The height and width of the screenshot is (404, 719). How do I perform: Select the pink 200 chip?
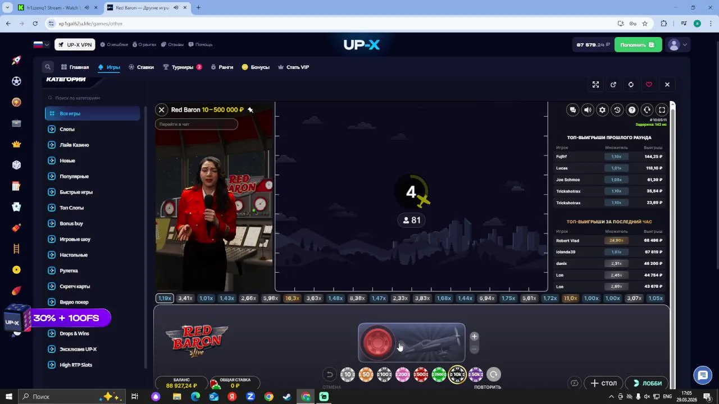point(403,374)
